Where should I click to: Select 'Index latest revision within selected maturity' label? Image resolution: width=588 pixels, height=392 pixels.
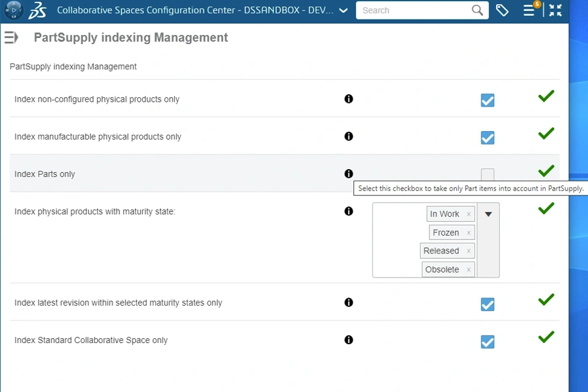[118, 303]
